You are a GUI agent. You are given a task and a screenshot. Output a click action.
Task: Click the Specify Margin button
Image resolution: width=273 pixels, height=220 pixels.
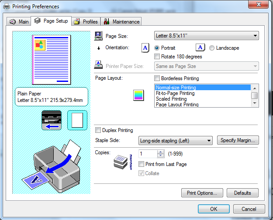pos(238,140)
